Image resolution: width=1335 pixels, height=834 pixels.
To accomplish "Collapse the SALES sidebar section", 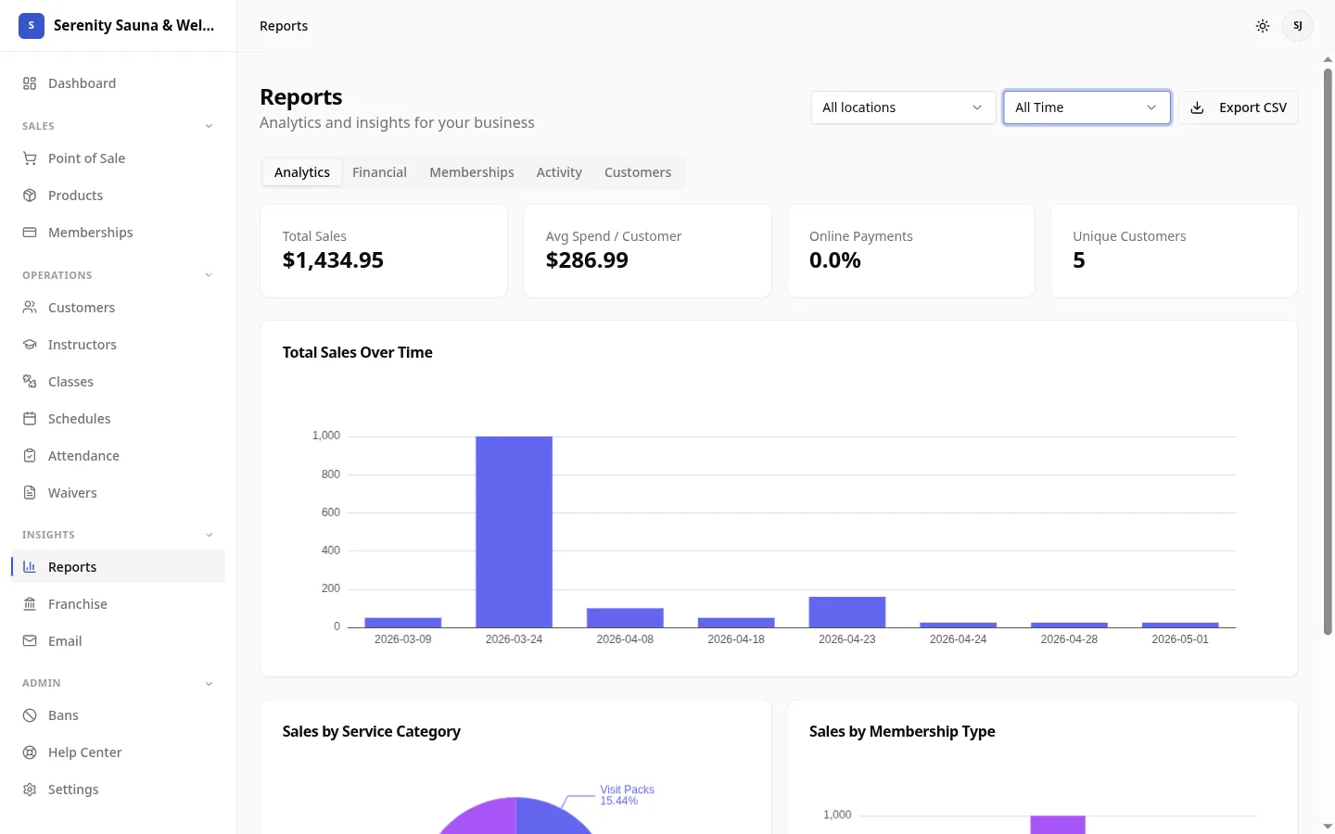I will tap(209, 126).
